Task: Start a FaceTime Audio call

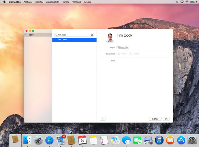Action: 134,54
